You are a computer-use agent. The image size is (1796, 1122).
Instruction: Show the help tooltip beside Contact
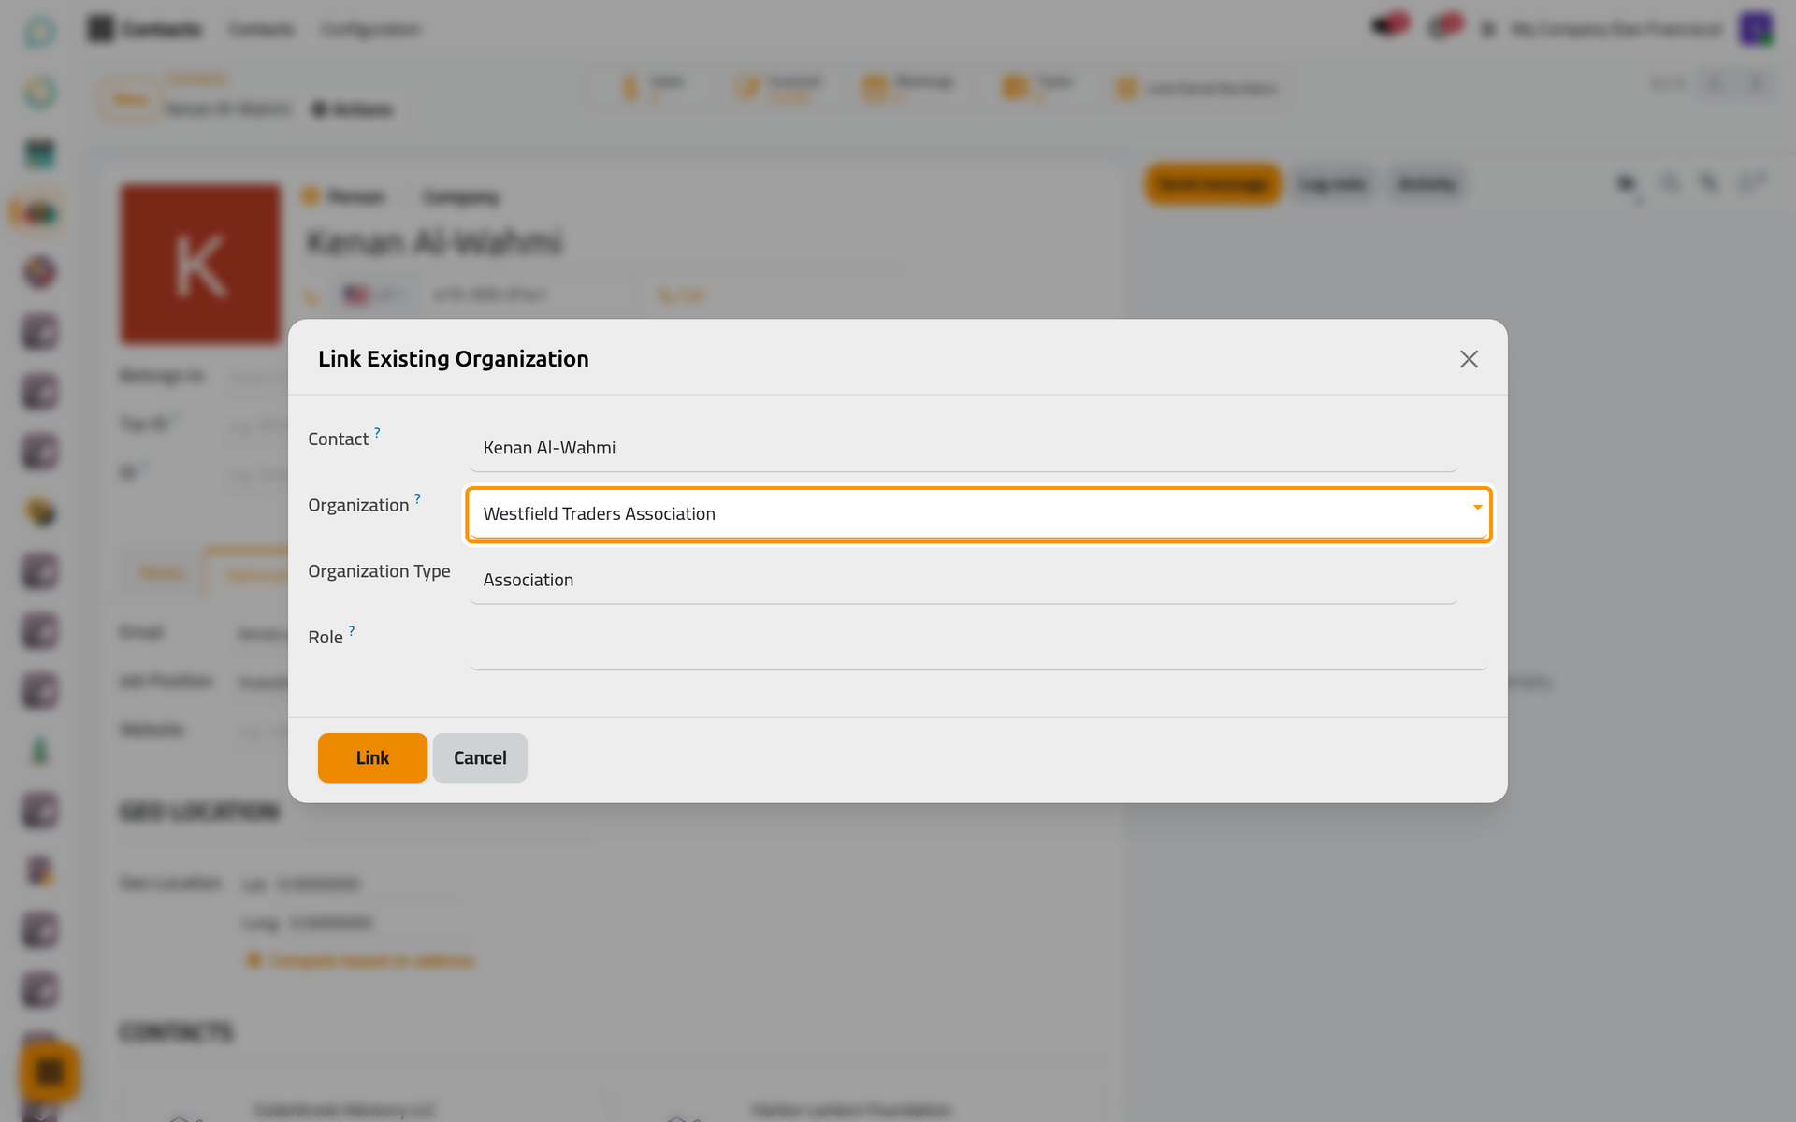coord(377,432)
